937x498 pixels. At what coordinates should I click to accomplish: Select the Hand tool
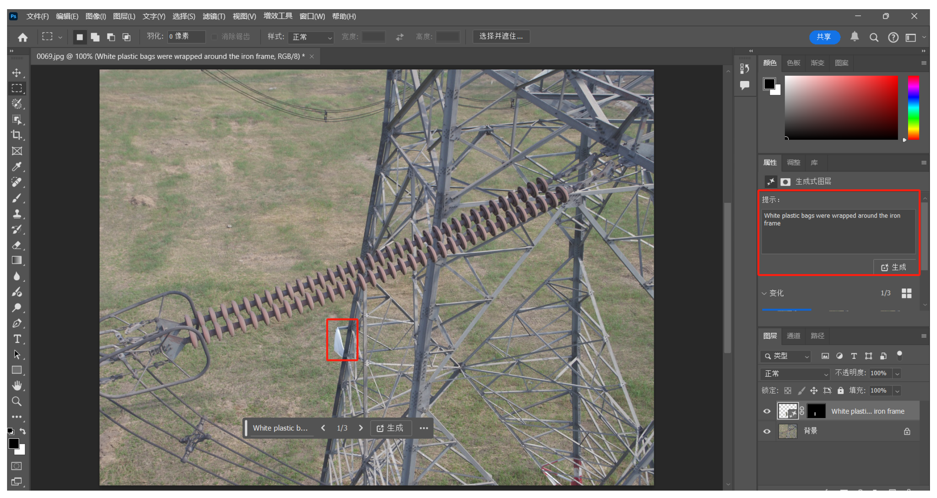(16, 385)
